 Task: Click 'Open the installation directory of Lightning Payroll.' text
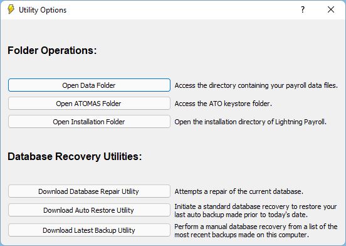tap(250, 122)
